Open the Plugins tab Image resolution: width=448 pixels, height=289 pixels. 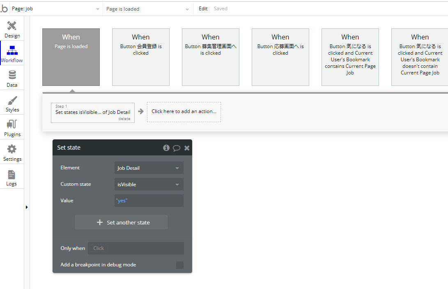tap(12, 128)
